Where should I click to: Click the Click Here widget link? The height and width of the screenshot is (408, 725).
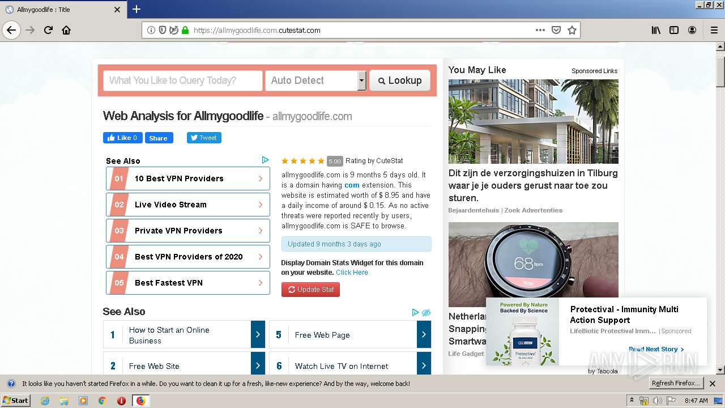[352, 272]
